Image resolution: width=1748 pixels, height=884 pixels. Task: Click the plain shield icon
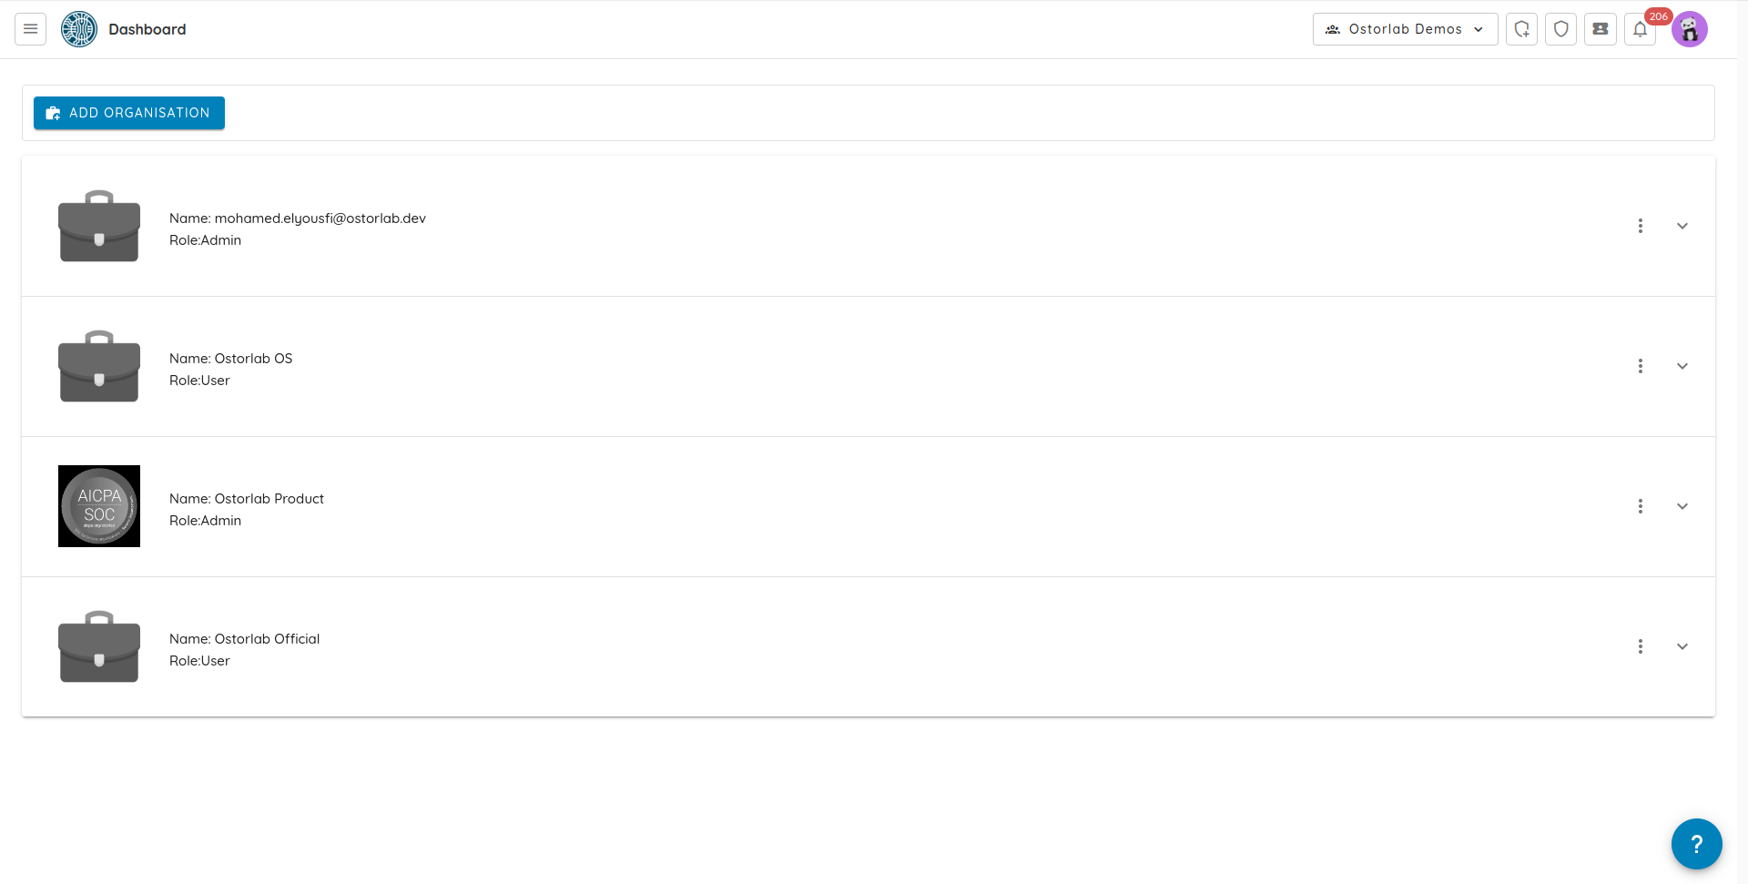(x=1560, y=29)
